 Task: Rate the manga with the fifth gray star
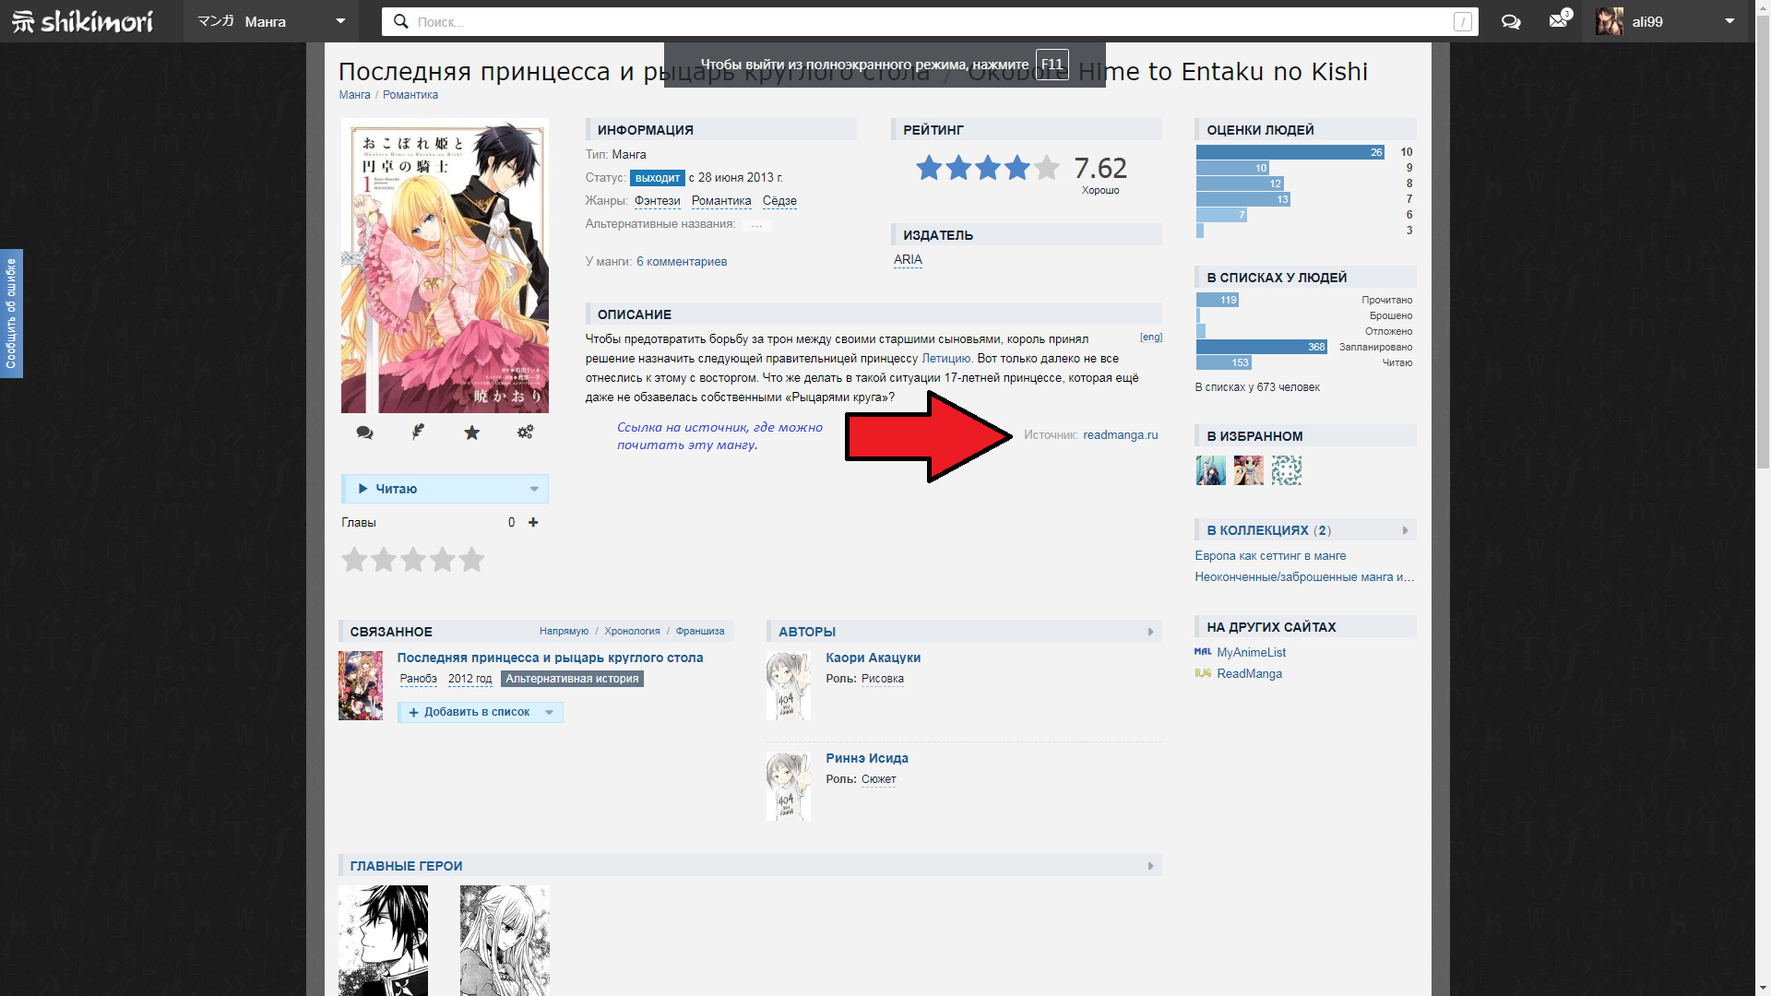[x=471, y=560]
